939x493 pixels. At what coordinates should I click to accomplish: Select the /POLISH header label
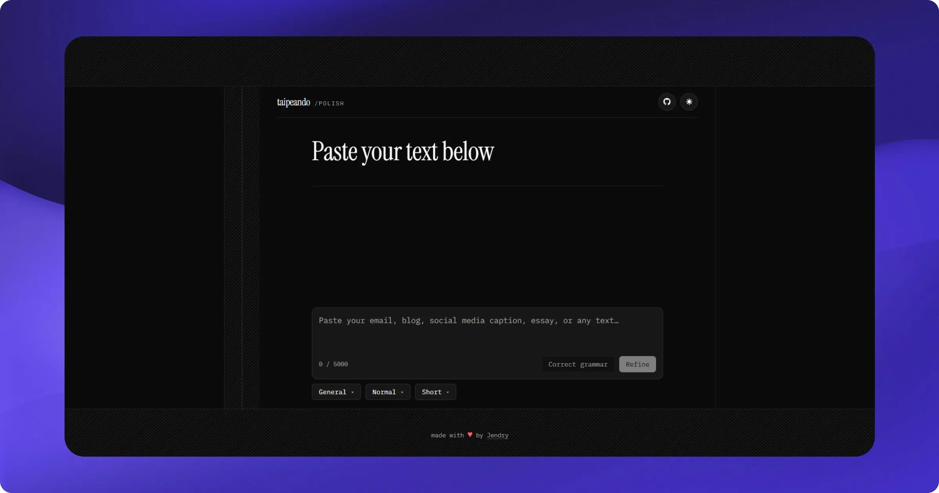(329, 103)
